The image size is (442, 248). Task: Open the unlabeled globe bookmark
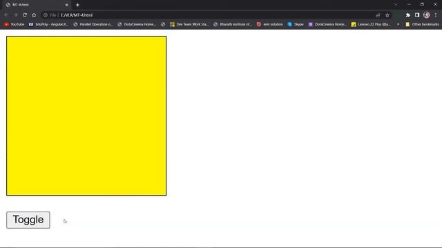163,25
